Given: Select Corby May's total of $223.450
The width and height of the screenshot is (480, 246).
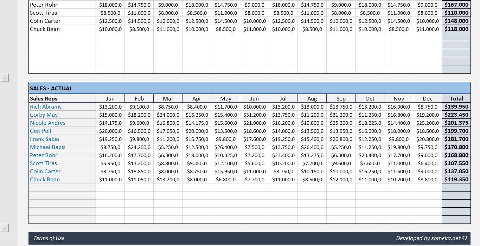Looking at the screenshot, I should coord(456,115).
